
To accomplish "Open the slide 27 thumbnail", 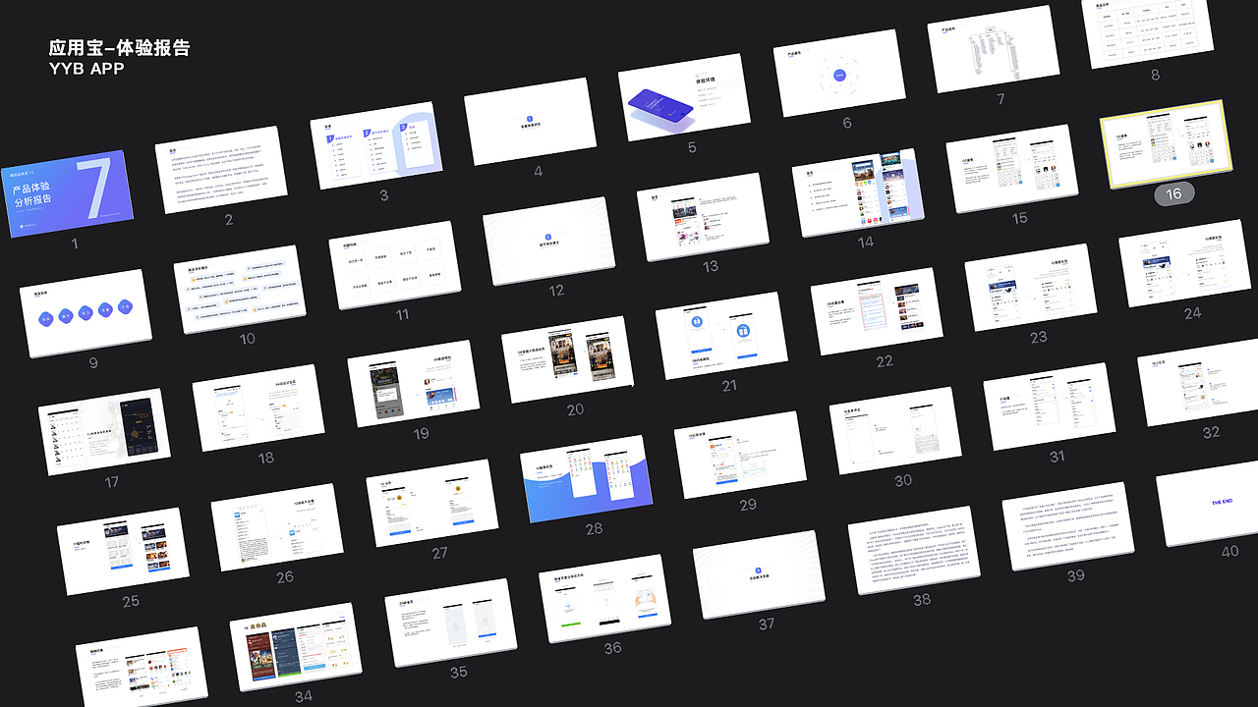I will click(x=432, y=504).
